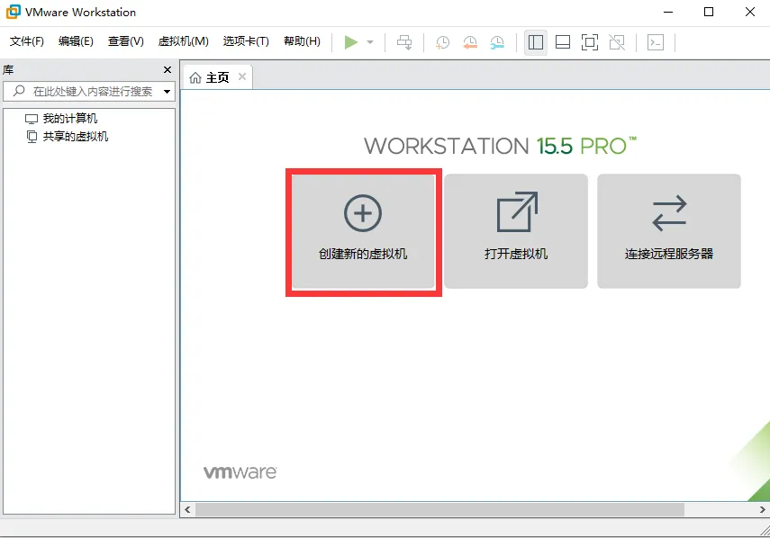Click the Take Snapshot clock icon

click(x=442, y=42)
